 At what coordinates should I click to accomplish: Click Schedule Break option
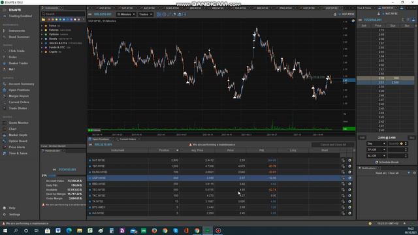click(x=387, y=163)
